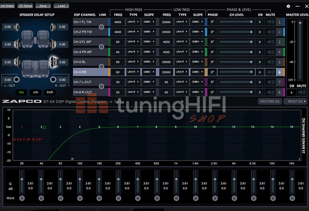Click the RESTORE EQ button
Image resolution: width=309 pixels, height=211 pixels.
coord(270,102)
